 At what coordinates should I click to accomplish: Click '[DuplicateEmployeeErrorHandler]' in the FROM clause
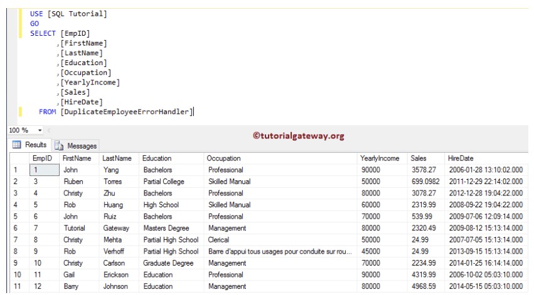tap(127, 112)
